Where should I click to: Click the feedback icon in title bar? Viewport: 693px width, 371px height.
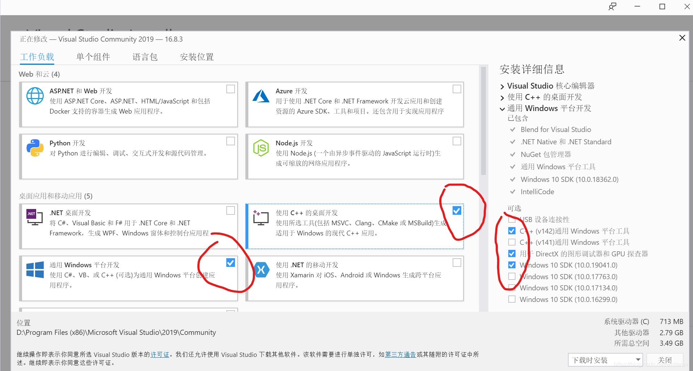click(612, 7)
